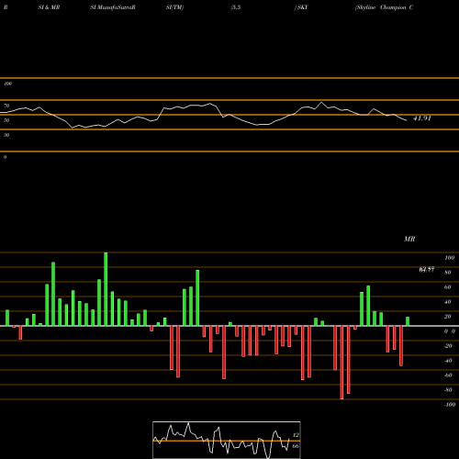Click the 66 value in mini chart
Image resolution: width=459 pixels, height=459 pixels.
(x=296, y=446)
